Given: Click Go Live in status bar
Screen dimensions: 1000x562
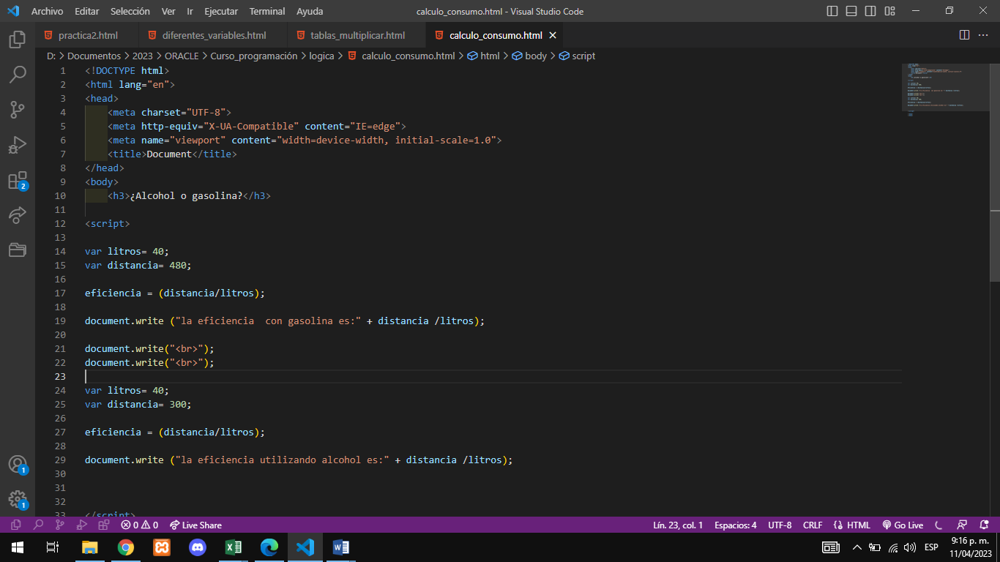Looking at the screenshot, I should point(903,525).
